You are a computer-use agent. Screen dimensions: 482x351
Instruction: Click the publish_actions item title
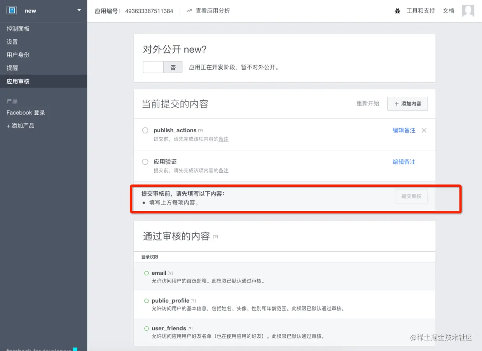[x=175, y=130]
